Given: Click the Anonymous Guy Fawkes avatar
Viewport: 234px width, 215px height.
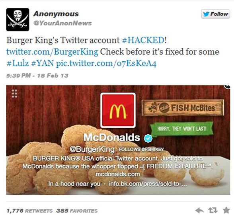Looking at the screenshot, I should [18, 20].
